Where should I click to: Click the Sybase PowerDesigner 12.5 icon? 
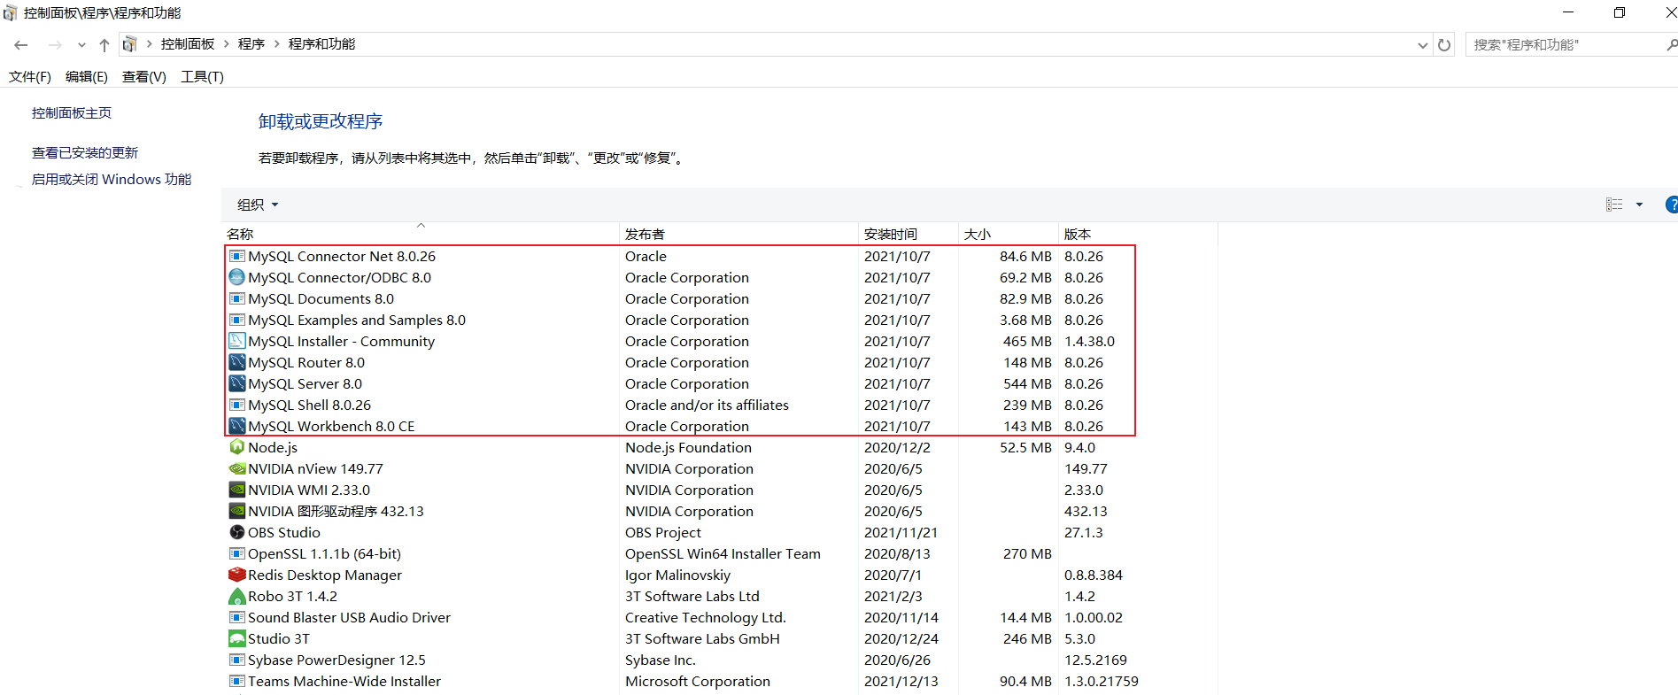[x=237, y=660]
